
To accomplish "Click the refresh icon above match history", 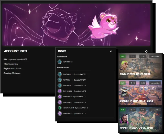I will pos(146,51).
